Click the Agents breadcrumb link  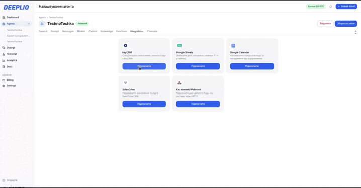tap(42, 18)
